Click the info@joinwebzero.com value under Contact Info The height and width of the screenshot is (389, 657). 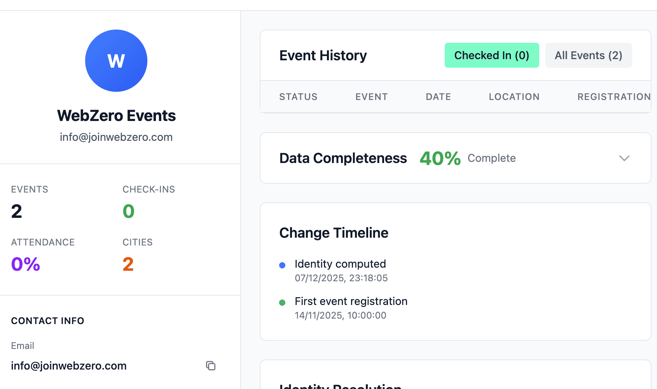(x=69, y=366)
